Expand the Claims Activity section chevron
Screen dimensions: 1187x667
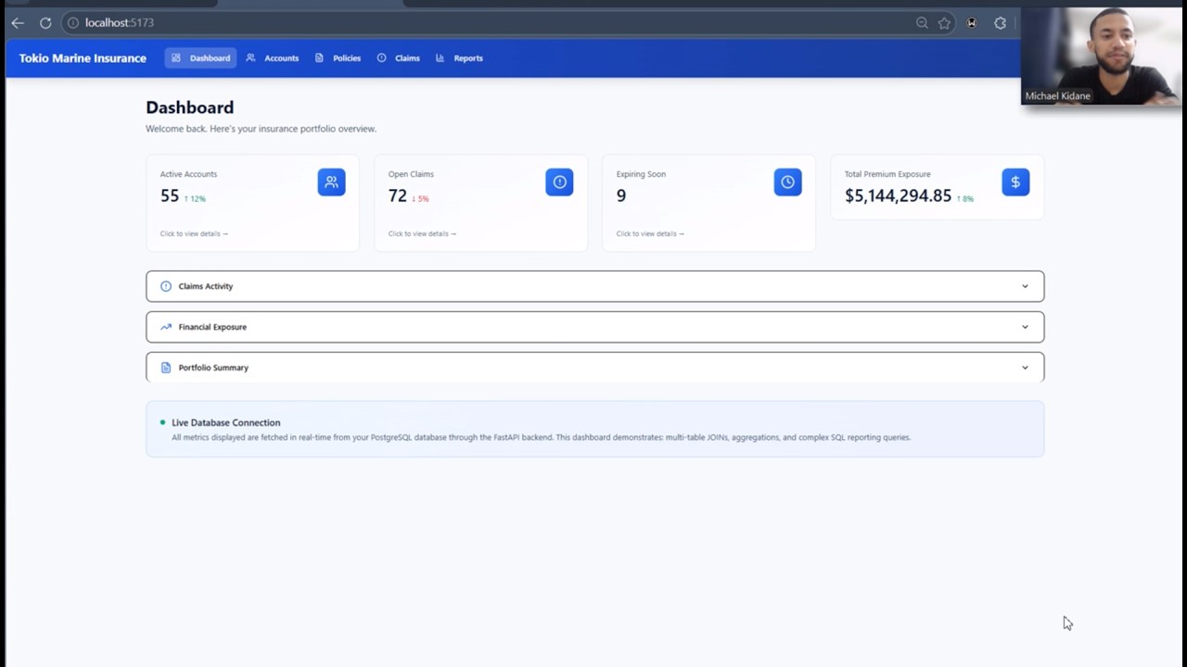[1025, 286]
